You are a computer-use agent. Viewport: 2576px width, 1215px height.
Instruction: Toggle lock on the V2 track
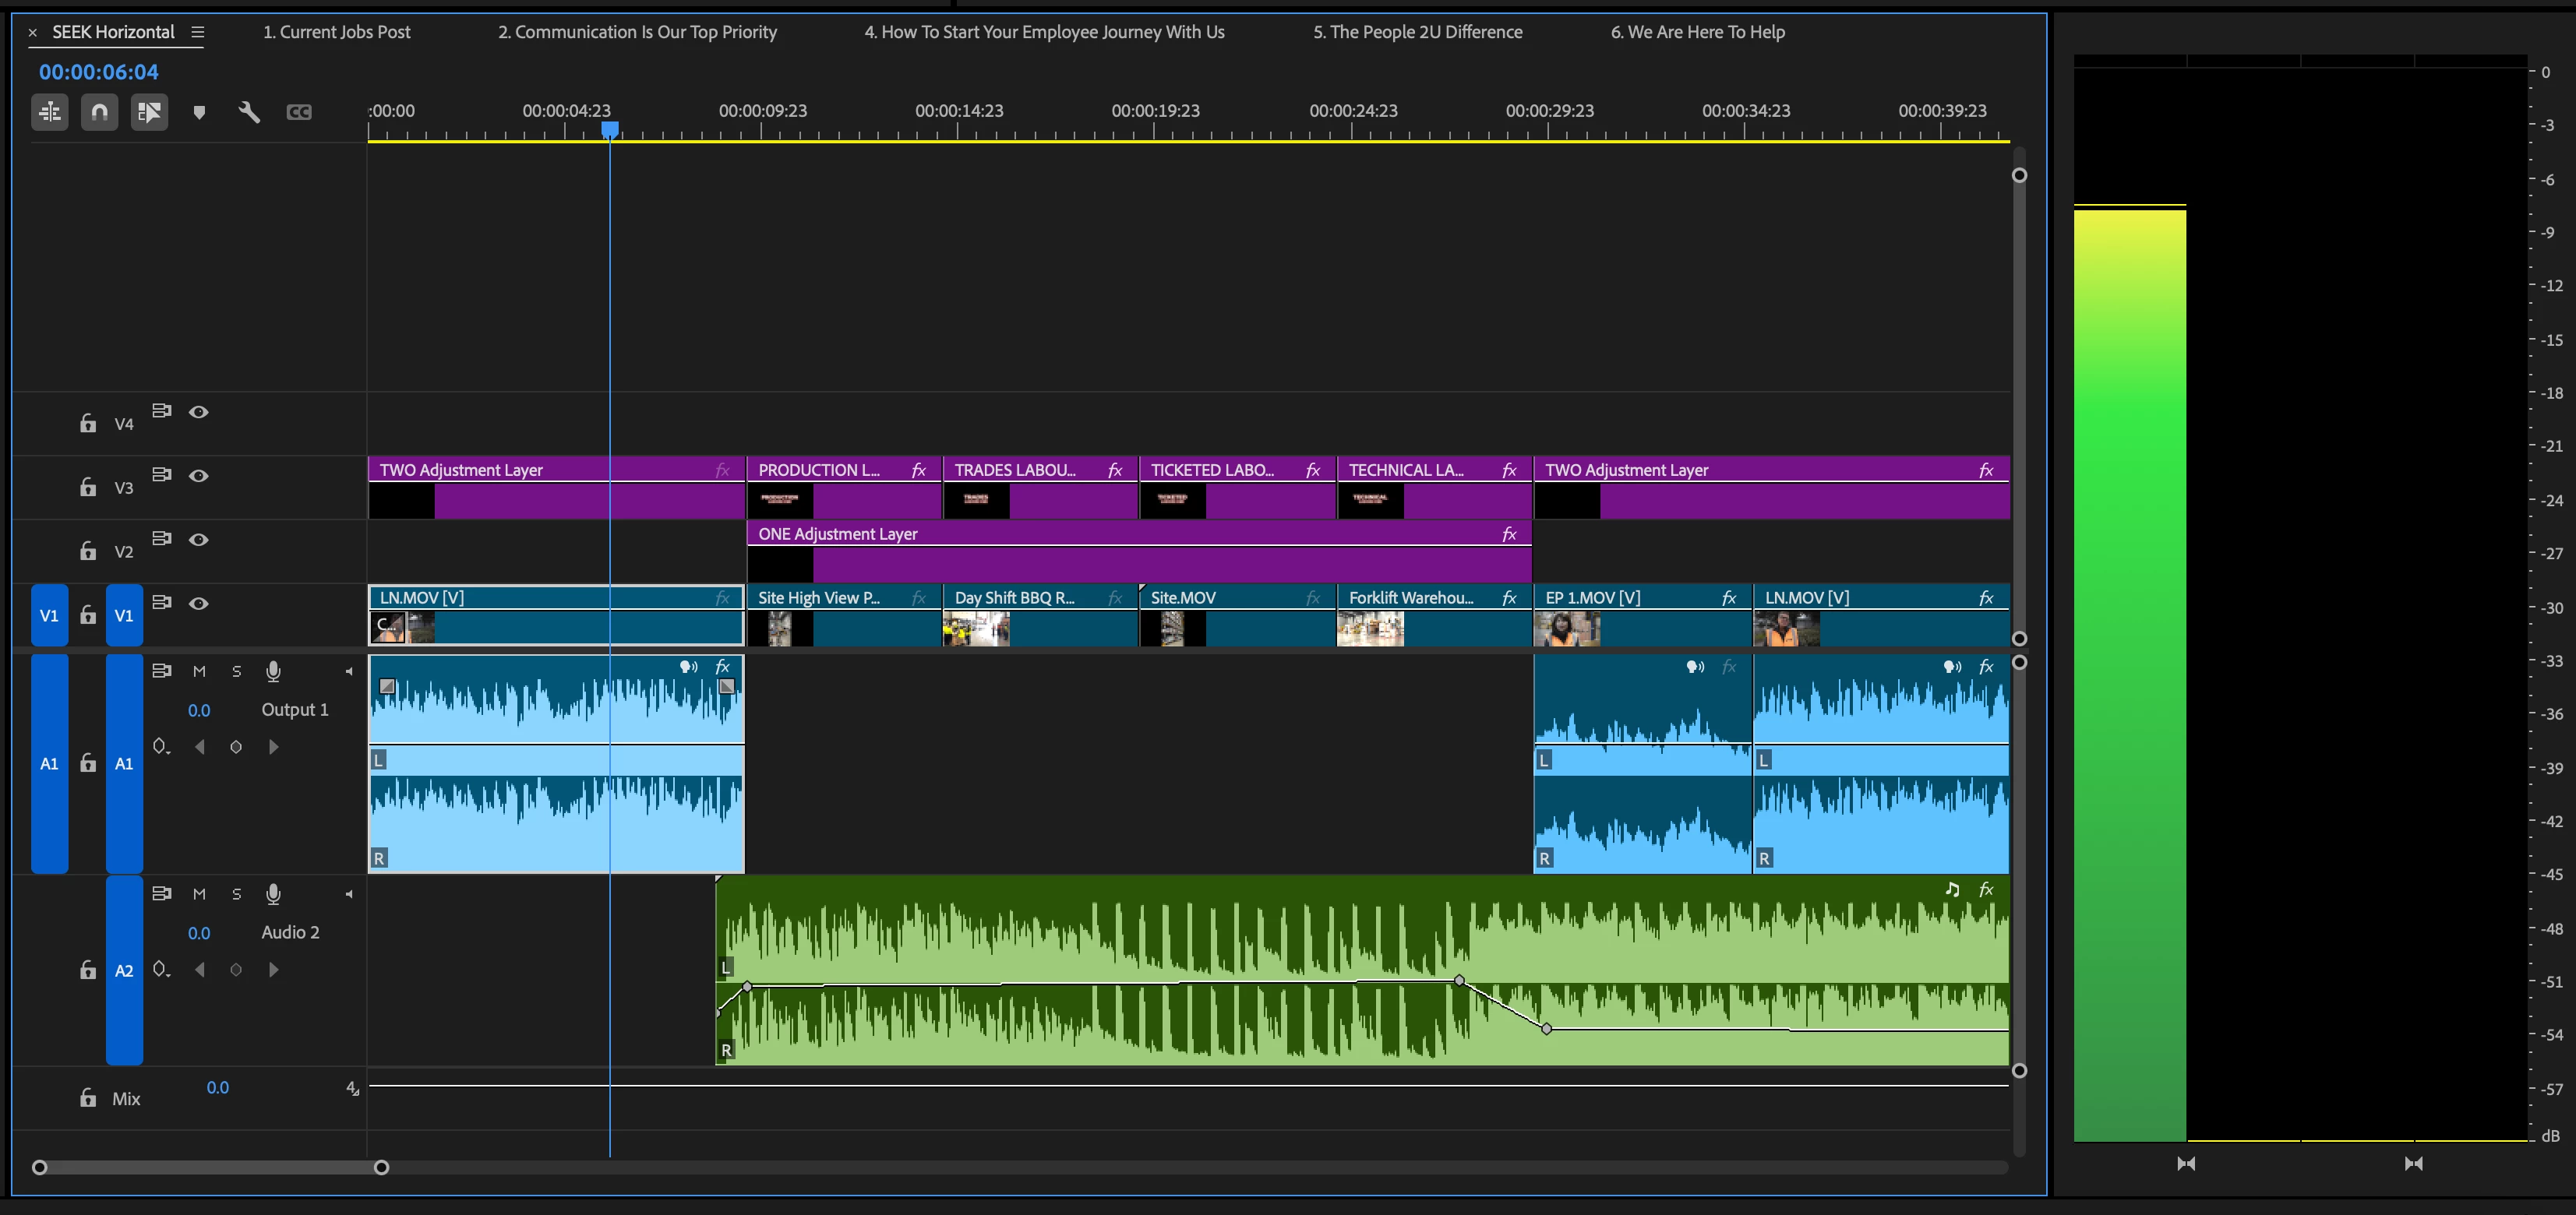point(88,551)
